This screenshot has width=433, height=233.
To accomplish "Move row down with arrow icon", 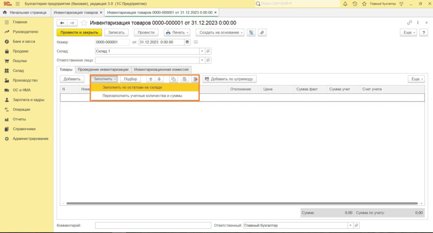I will [x=159, y=79].
